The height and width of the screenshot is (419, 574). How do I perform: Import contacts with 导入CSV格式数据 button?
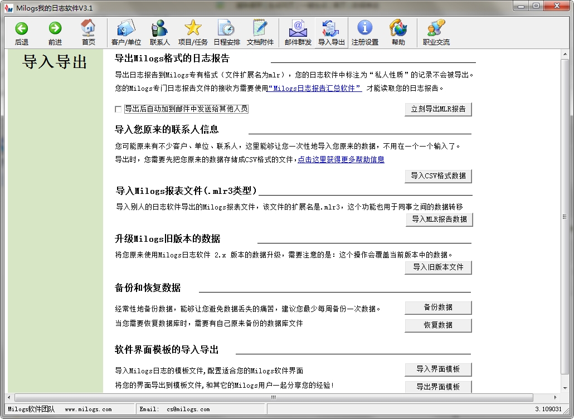coord(438,176)
